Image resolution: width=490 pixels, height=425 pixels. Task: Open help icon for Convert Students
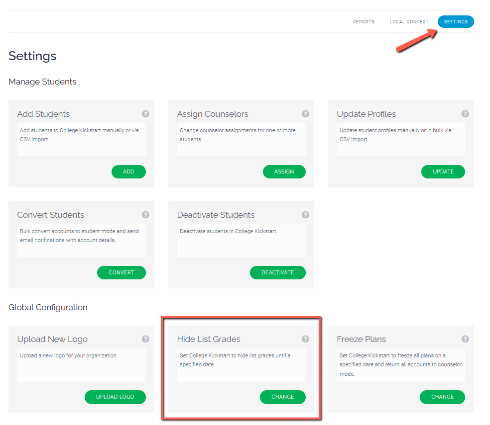pyautogui.click(x=145, y=215)
